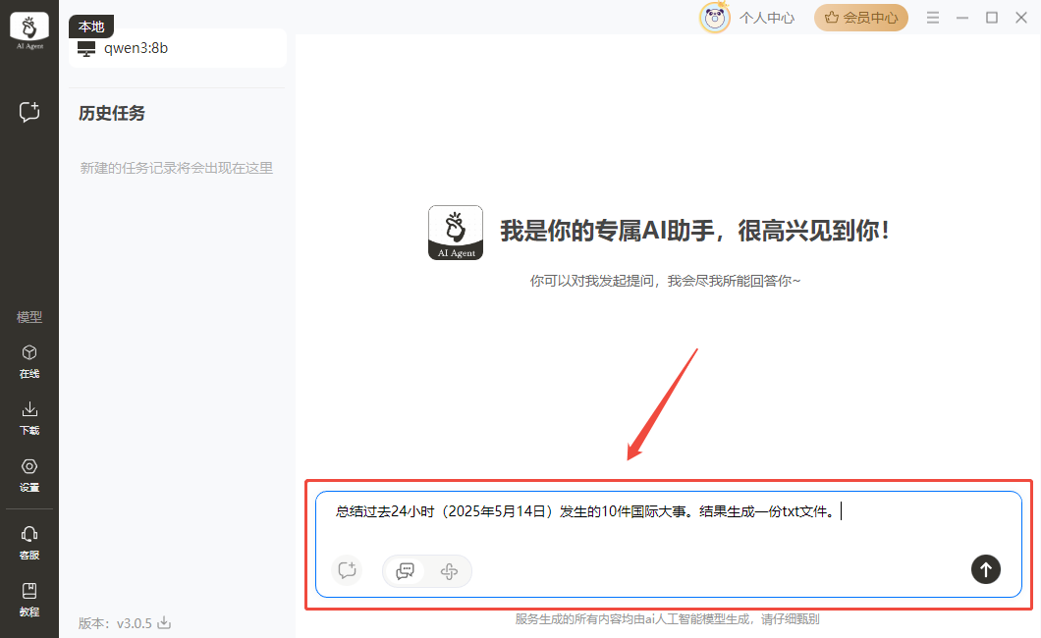Switch to chat mode toggle in input box
Image resolution: width=1041 pixels, height=638 pixels.
405,570
